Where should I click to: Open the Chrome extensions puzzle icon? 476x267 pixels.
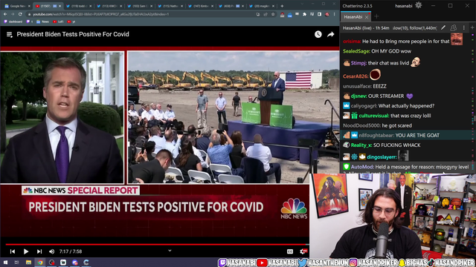tap(304, 14)
